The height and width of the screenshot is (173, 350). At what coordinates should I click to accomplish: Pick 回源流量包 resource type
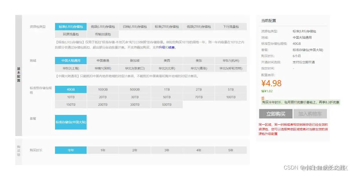coord(71,34)
